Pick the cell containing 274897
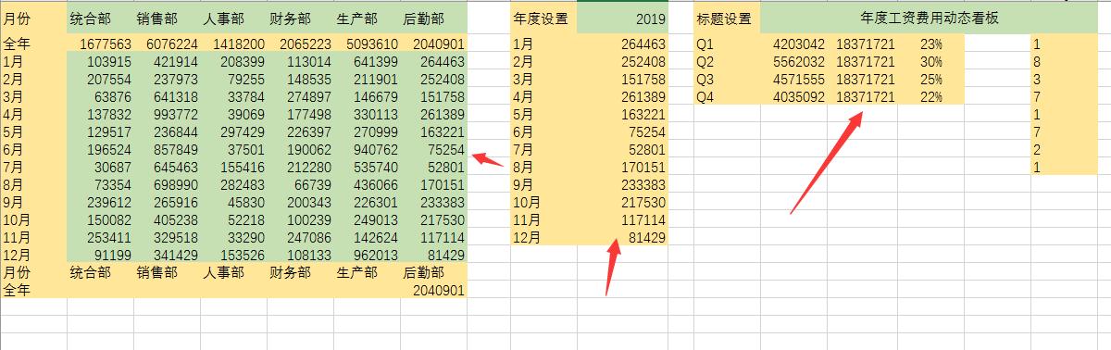The image size is (1111, 350). (301, 96)
